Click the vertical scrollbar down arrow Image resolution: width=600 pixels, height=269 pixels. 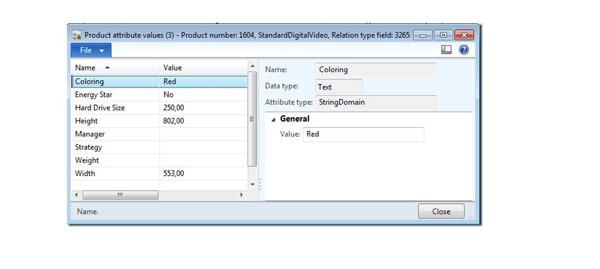coord(252,185)
